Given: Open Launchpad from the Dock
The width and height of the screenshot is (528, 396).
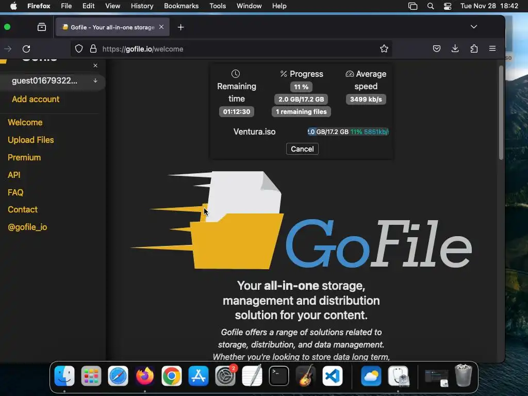Looking at the screenshot, I should 91,376.
